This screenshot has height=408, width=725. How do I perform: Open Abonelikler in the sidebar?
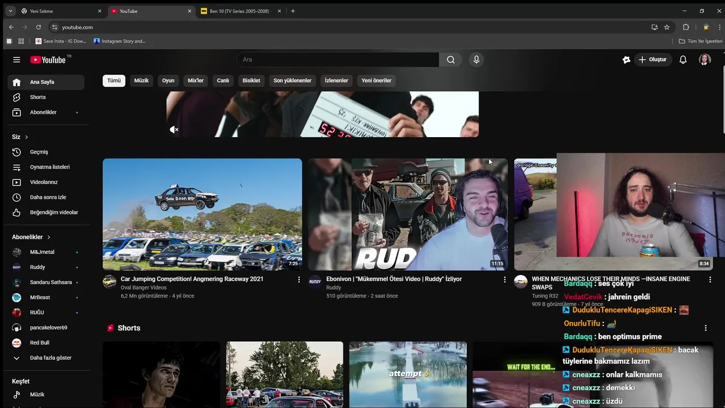[x=46, y=112]
